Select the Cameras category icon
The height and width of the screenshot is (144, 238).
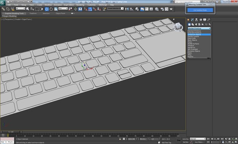pos(199,25)
